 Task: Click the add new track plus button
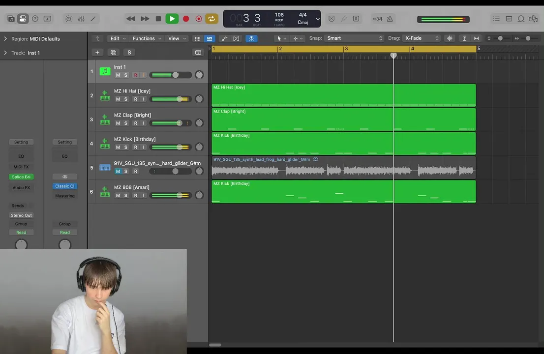pos(97,52)
